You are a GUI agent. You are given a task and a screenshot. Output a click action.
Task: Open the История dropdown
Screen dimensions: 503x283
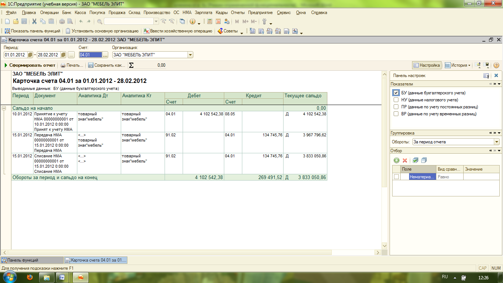point(458,65)
